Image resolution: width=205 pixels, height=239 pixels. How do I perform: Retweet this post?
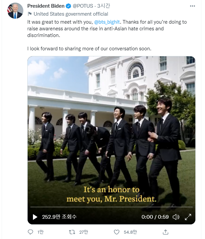[72, 232]
